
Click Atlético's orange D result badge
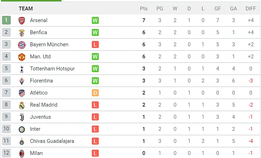coord(95,93)
